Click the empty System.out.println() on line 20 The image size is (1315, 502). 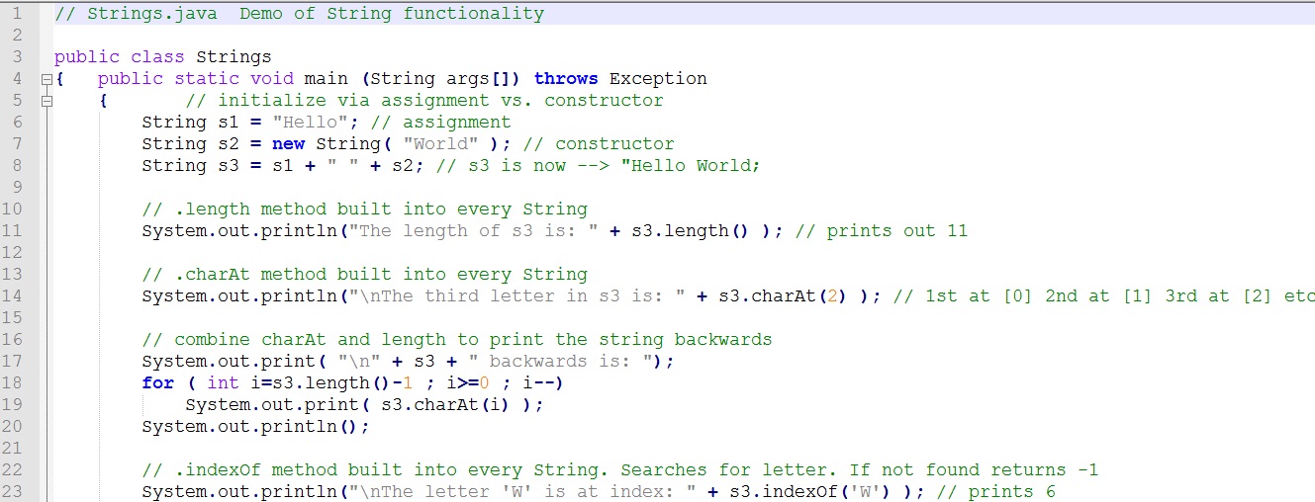point(255,427)
